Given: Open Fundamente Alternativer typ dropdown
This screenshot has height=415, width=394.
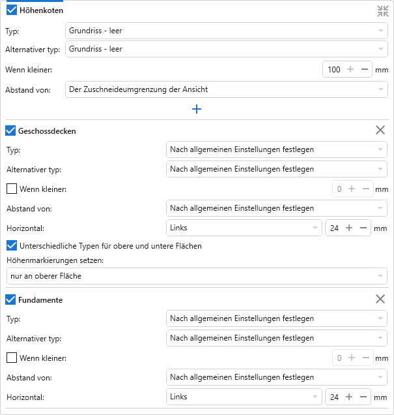Looking at the screenshot, I should (276, 338).
